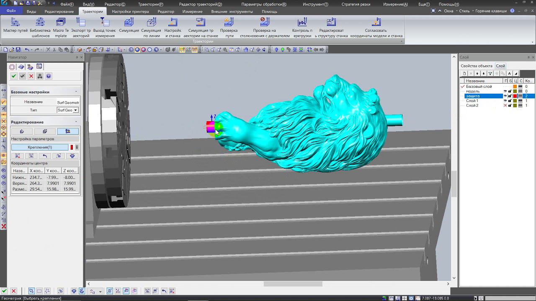Screen dimensions: 536x301
Task: Confirm with green checkmark in Navigator
Action: pos(14,76)
